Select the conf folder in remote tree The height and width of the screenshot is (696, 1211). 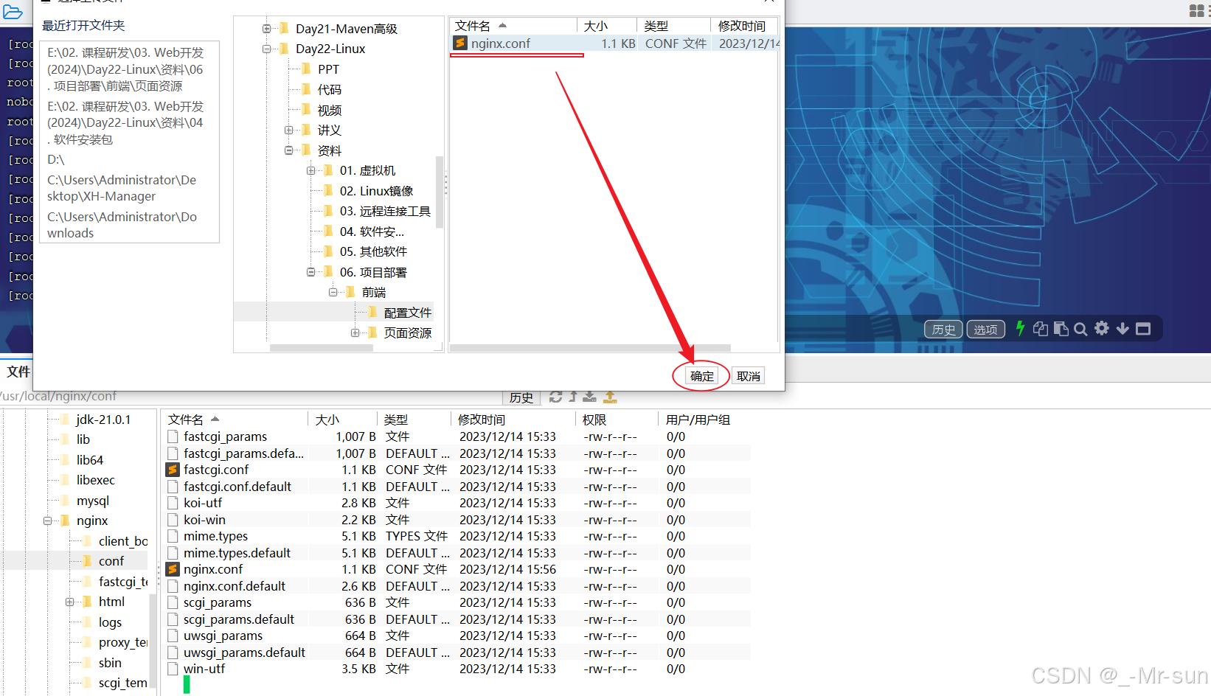111,561
